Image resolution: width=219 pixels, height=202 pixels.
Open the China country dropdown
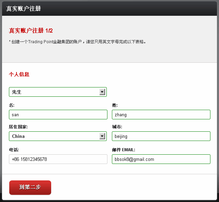(x=55, y=136)
